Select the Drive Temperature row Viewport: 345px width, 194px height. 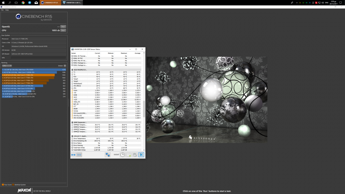(x=106, y=139)
